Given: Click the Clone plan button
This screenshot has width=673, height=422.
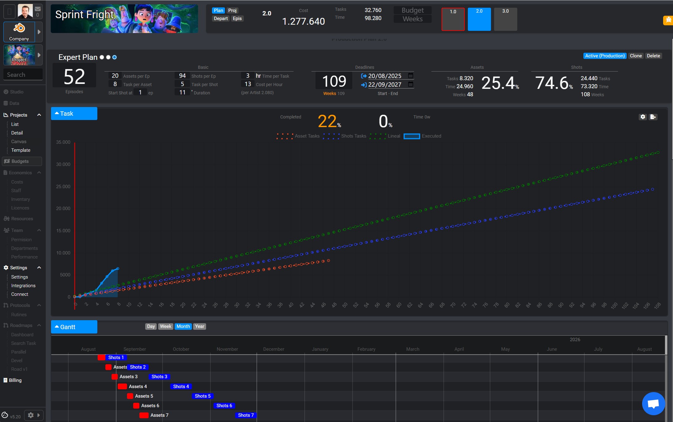Looking at the screenshot, I should [x=636, y=56].
